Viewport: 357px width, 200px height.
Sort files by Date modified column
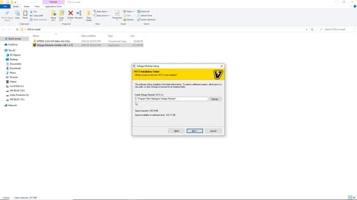[x=88, y=36]
